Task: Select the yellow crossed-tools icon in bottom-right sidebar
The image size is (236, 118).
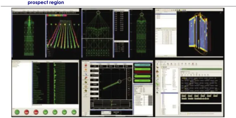Action: [157, 76]
